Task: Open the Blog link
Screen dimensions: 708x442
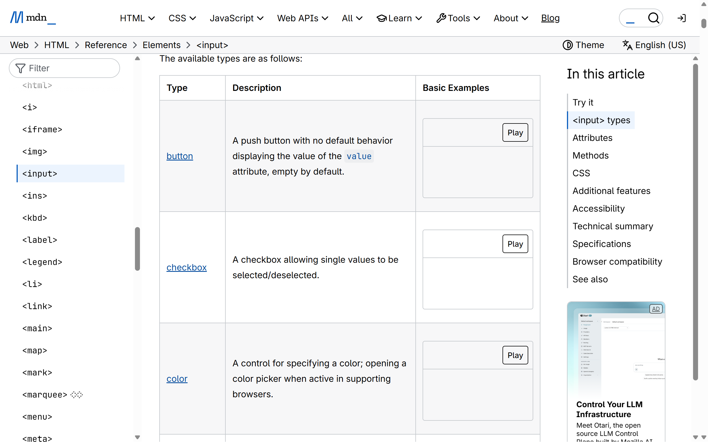Action: pos(550,18)
